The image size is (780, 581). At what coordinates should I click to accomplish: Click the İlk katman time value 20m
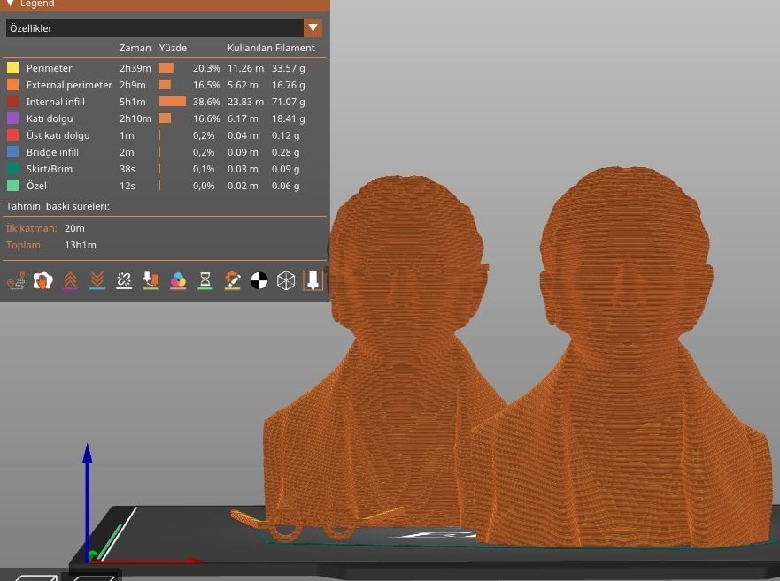pos(74,228)
